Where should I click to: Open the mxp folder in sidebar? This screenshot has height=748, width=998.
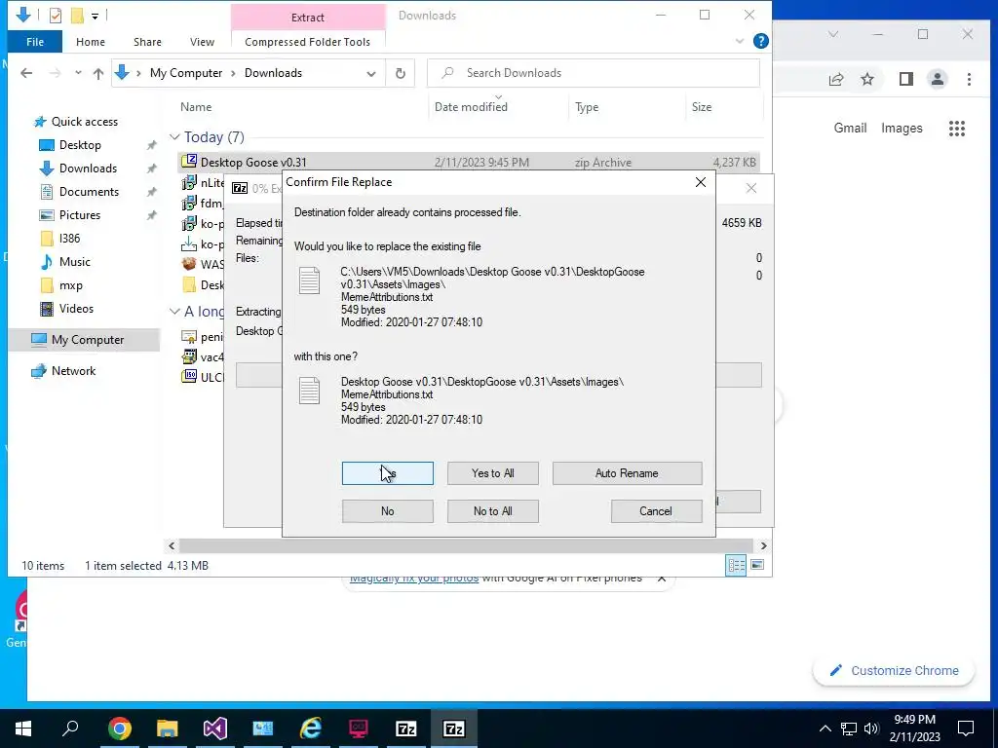[x=70, y=285]
